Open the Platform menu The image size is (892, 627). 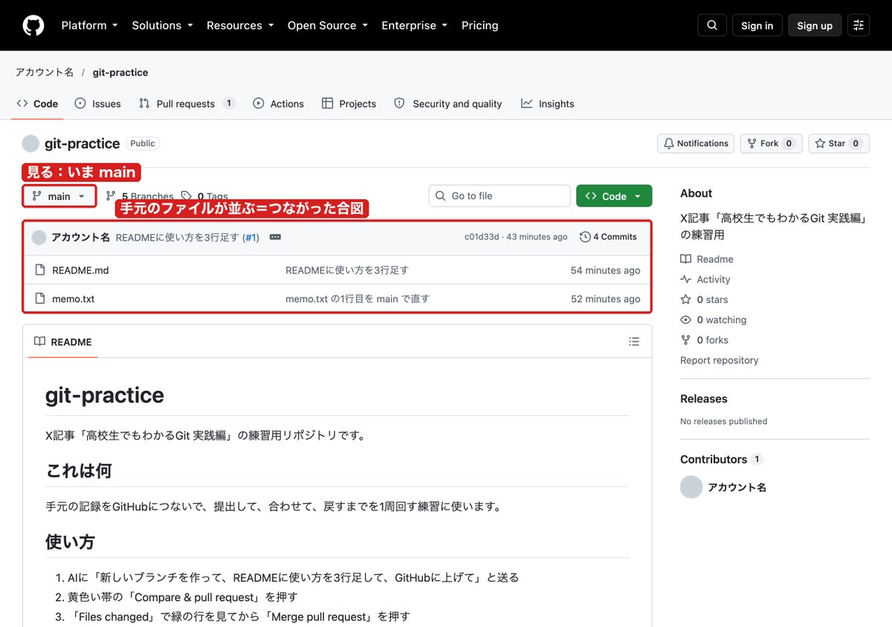[89, 25]
